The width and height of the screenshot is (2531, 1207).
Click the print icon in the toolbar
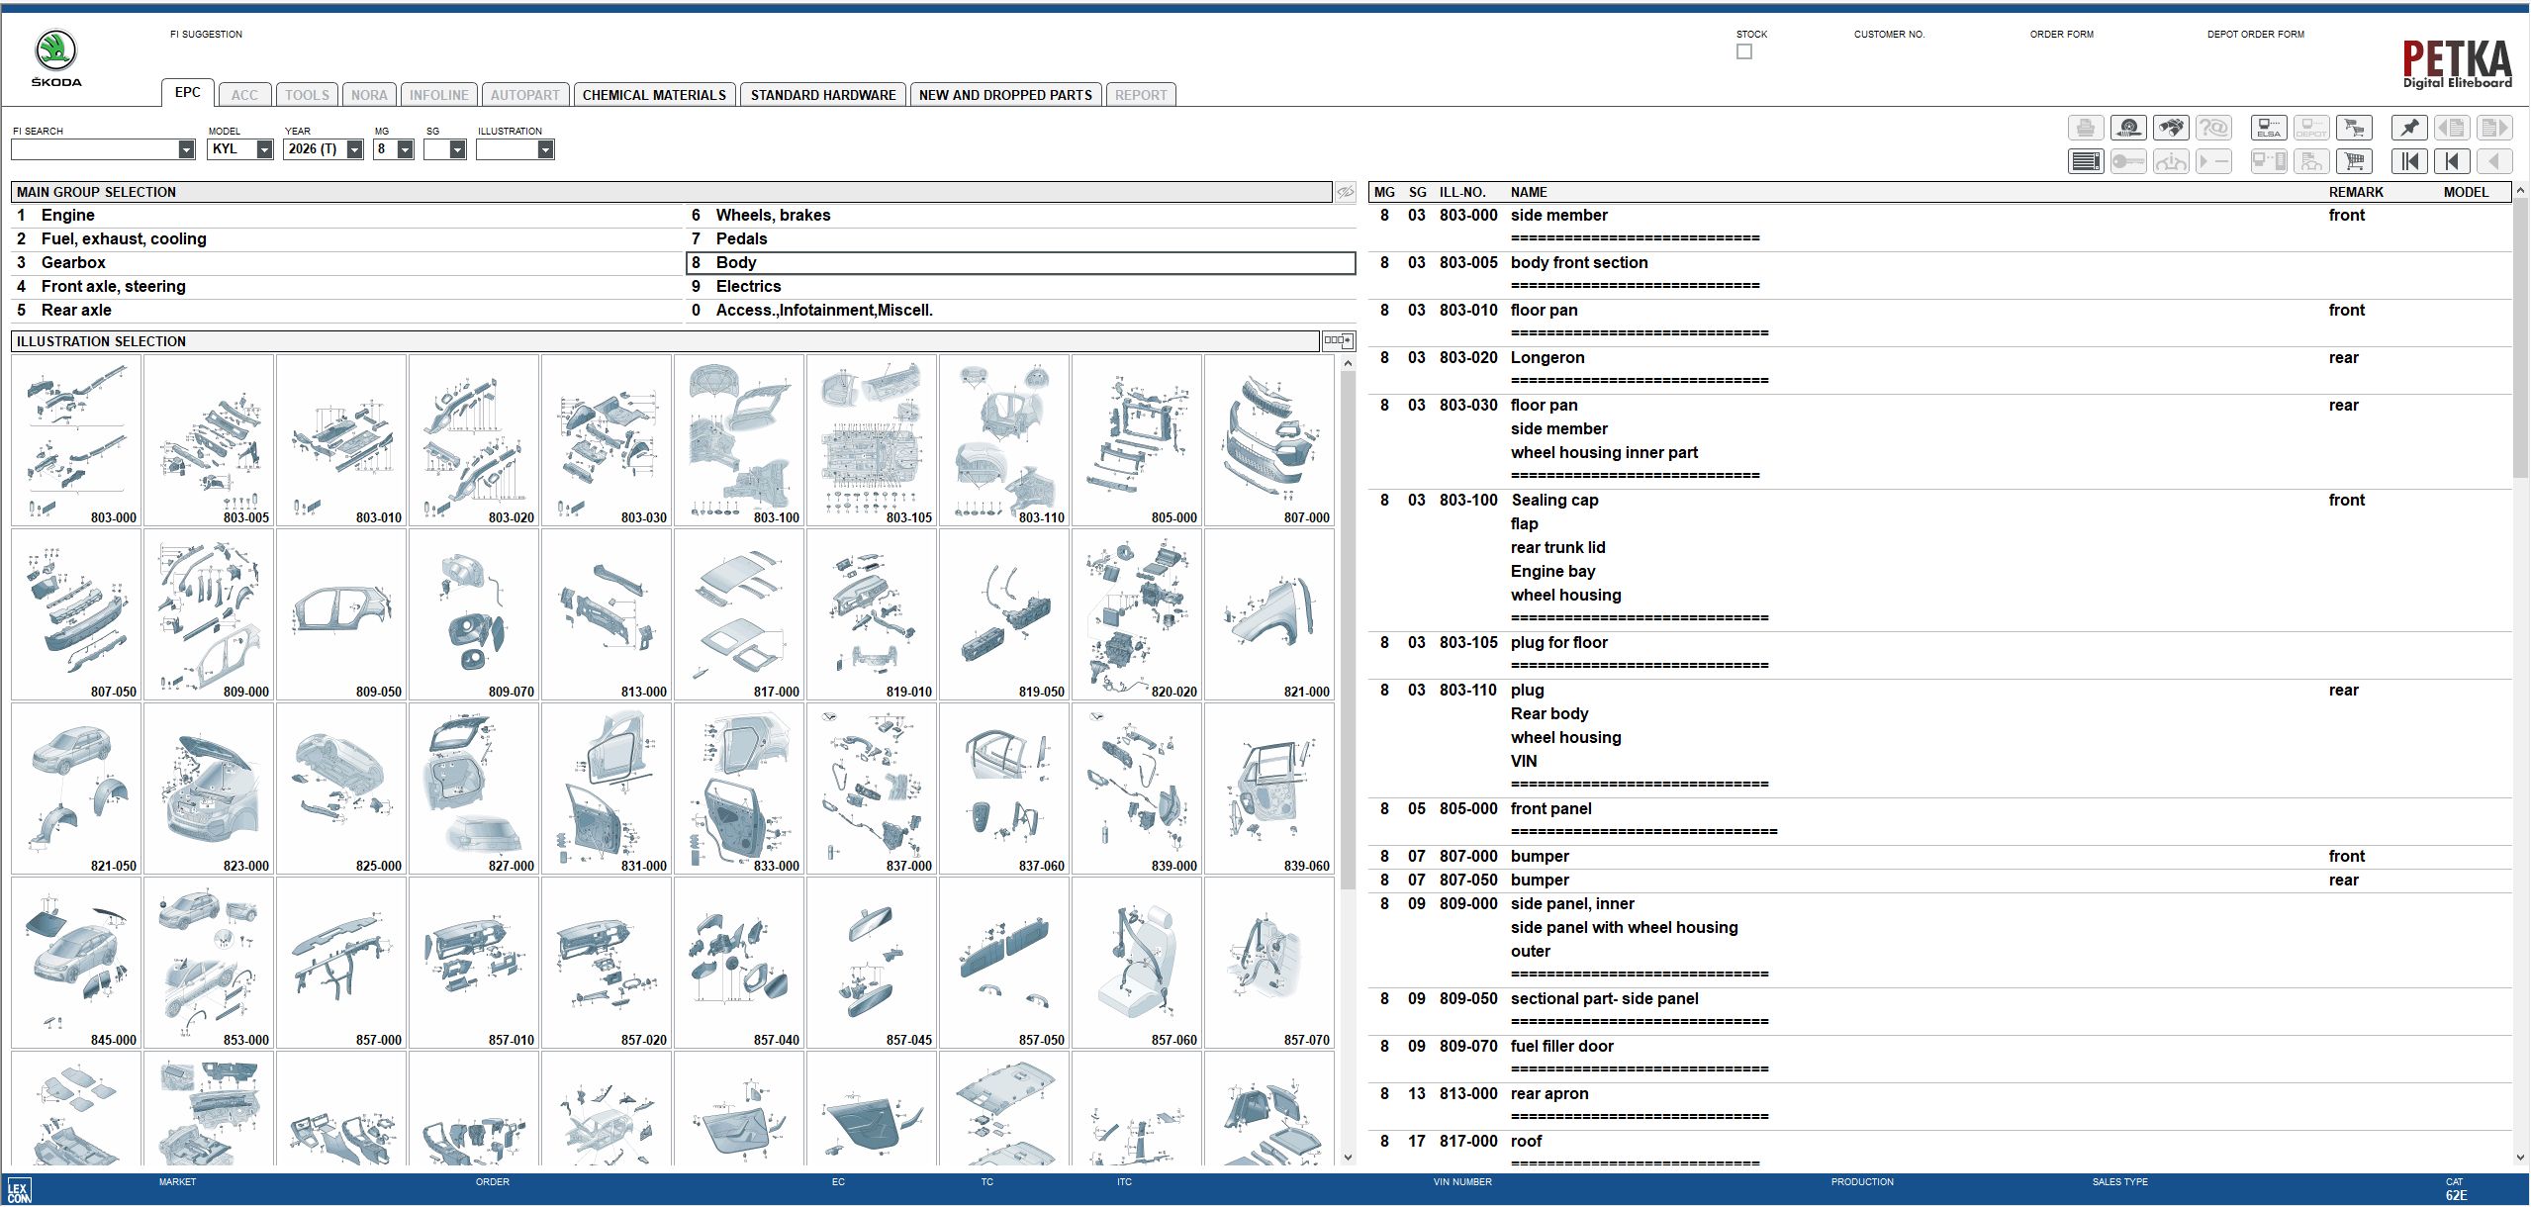2085,129
